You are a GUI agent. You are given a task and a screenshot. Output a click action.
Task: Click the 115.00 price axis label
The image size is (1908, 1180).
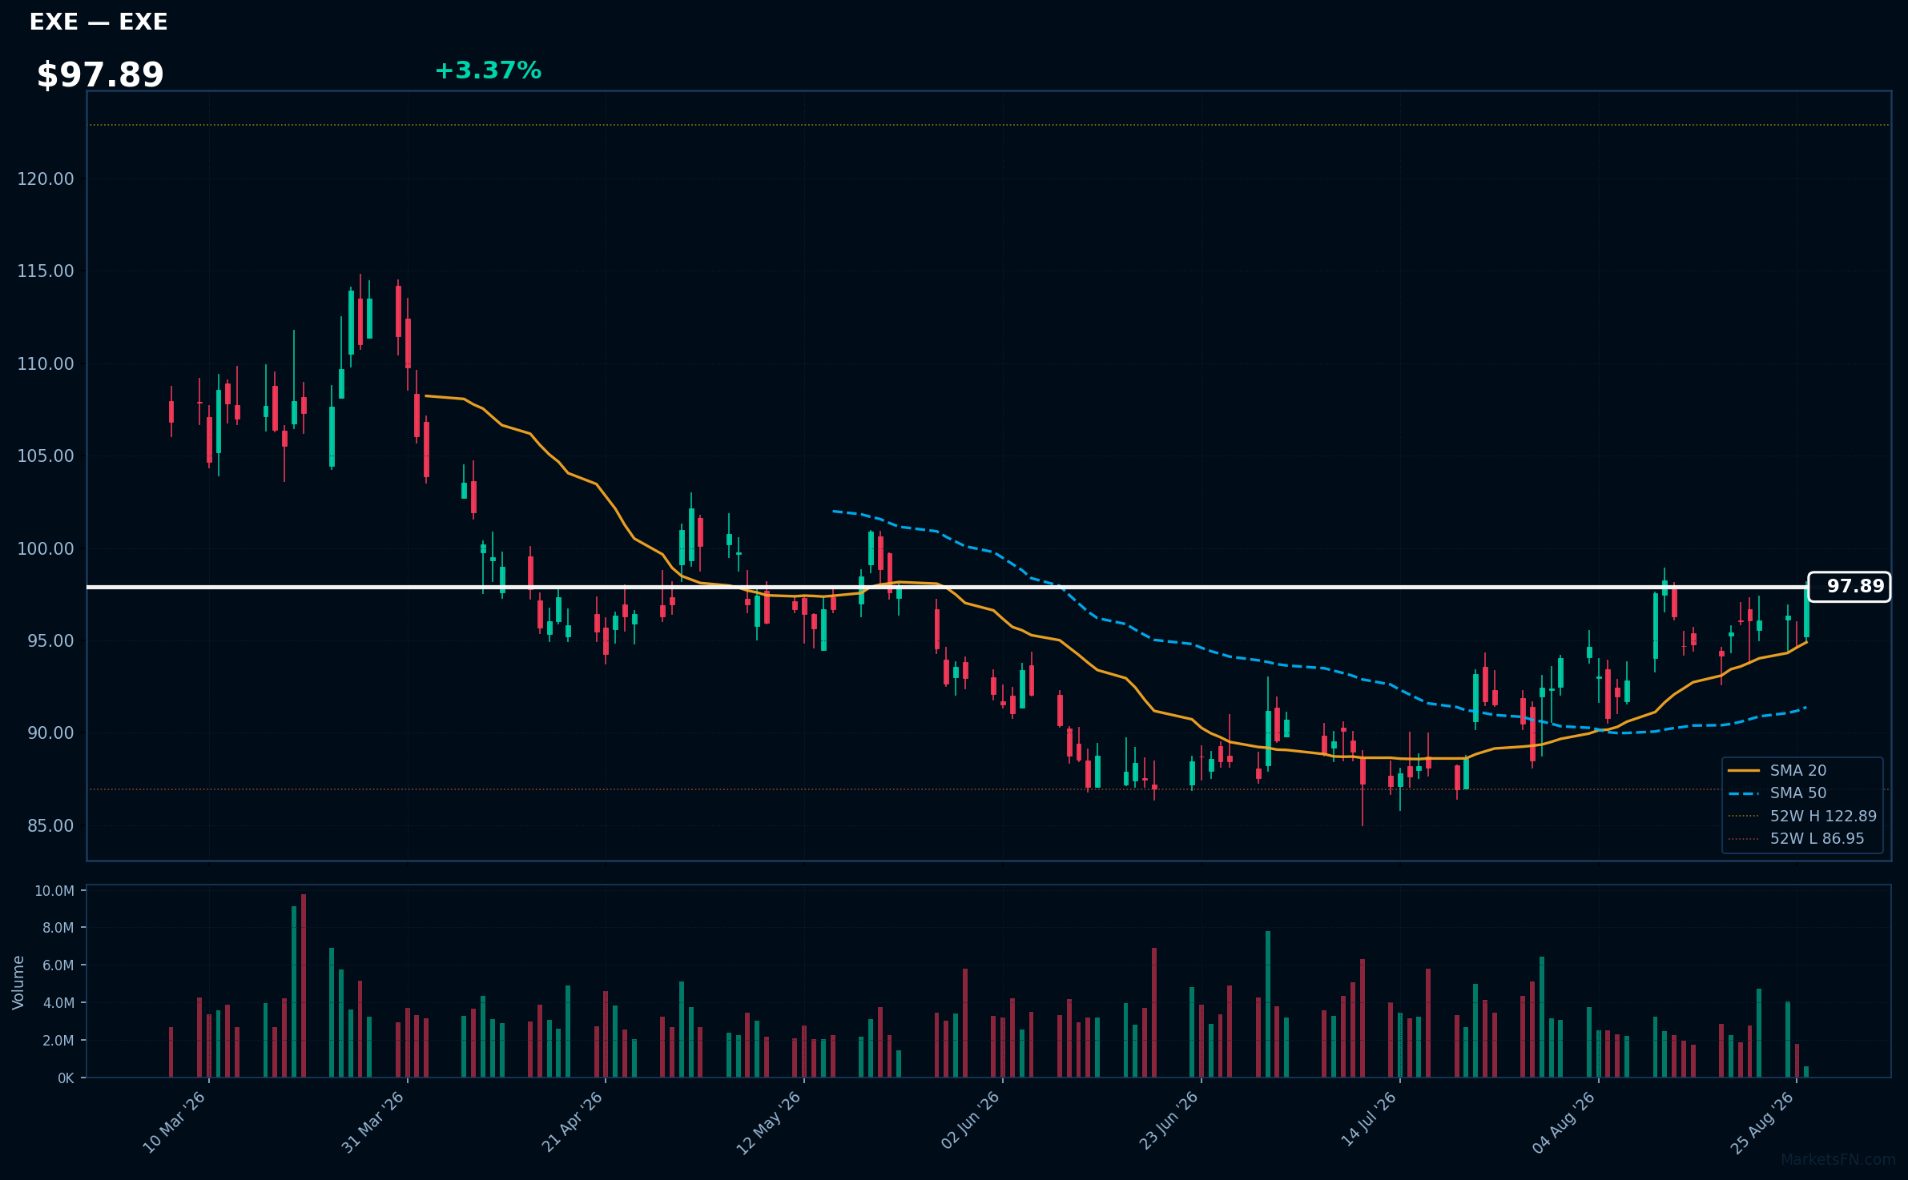click(46, 271)
